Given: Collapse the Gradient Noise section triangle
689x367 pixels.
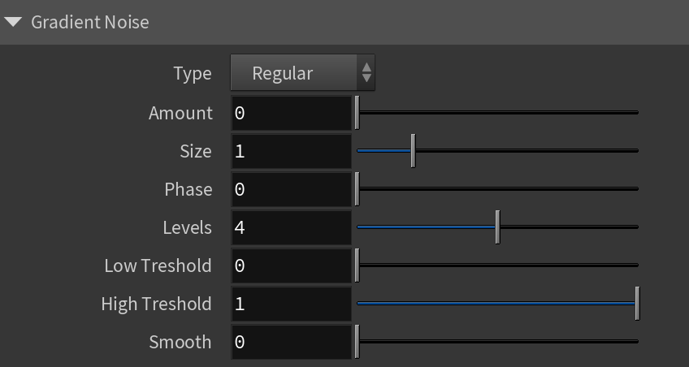Looking at the screenshot, I should tap(13, 22).
